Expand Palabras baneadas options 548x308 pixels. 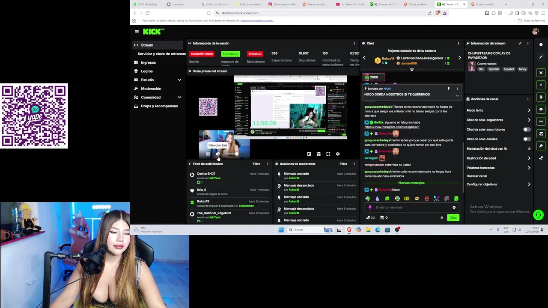coord(529,168)
